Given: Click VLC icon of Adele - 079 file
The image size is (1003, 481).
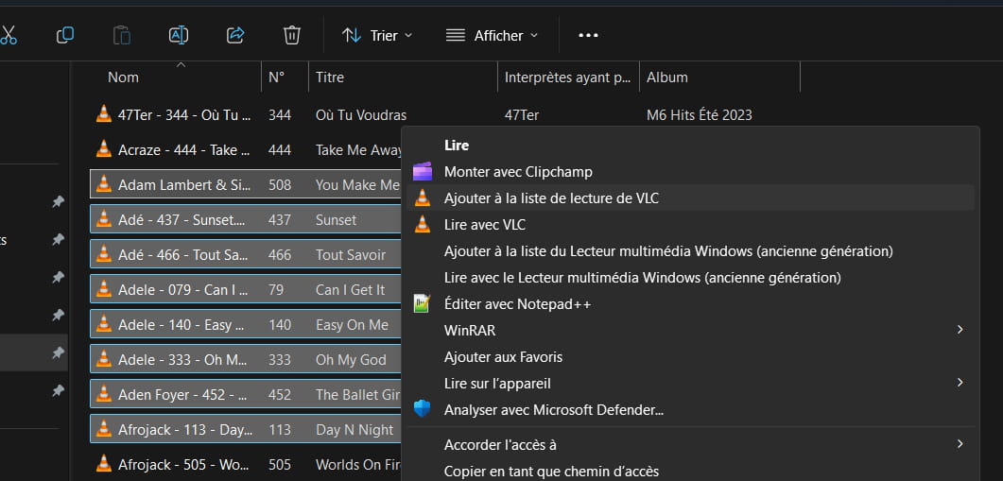Looking at the screenshot, I should tap(104, 290).
